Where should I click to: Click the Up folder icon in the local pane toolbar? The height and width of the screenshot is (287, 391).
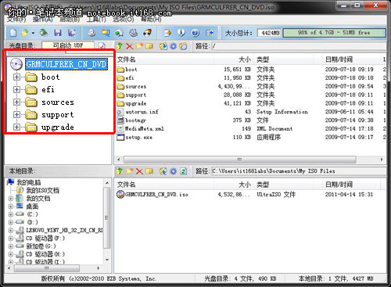pos(120,171)
